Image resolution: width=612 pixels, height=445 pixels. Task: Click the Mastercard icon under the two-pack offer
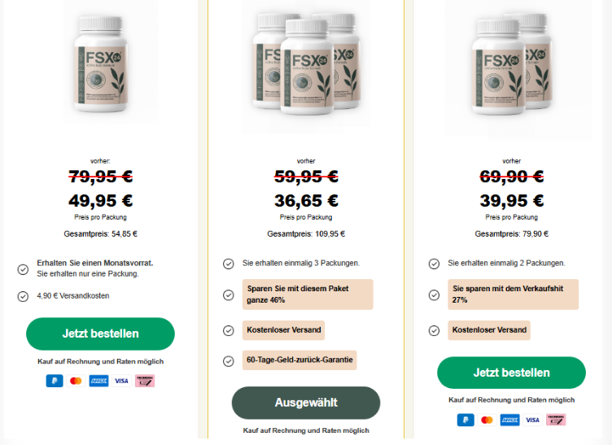[487, 420]
